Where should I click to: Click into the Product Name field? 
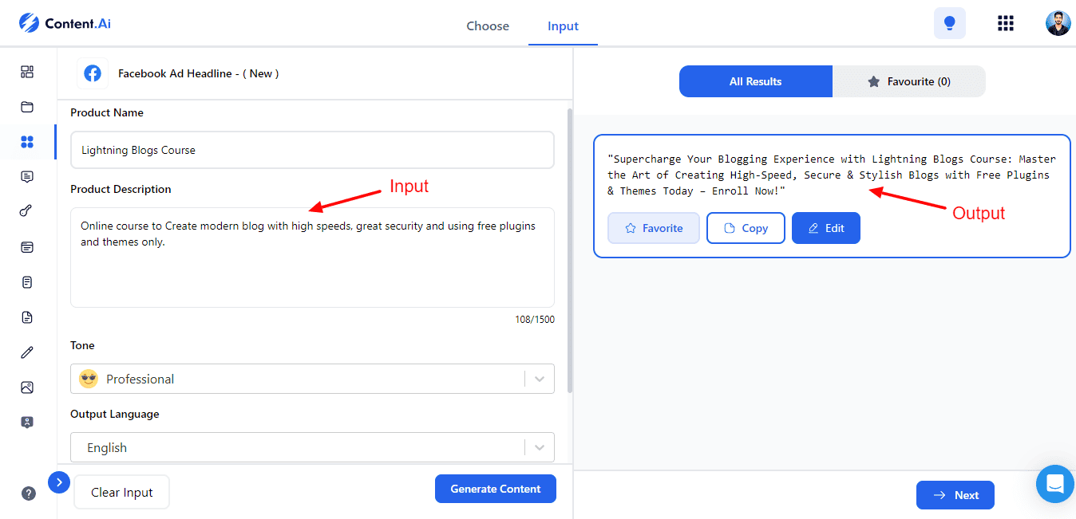[312, 150]
